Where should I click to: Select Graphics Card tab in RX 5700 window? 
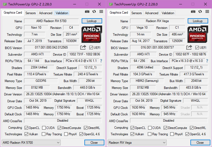click(x=13, y=13)
